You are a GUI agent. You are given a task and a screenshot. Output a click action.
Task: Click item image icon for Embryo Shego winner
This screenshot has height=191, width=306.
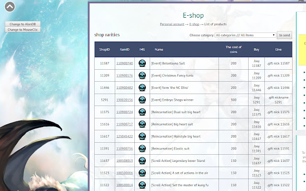(142, 100)
